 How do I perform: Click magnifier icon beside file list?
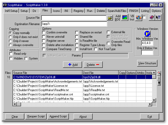159,73
